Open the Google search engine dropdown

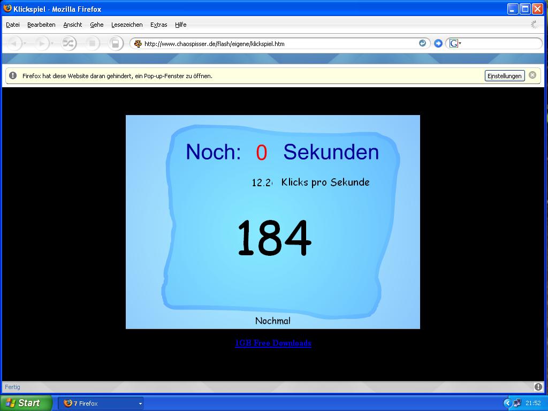coord(455,43)
